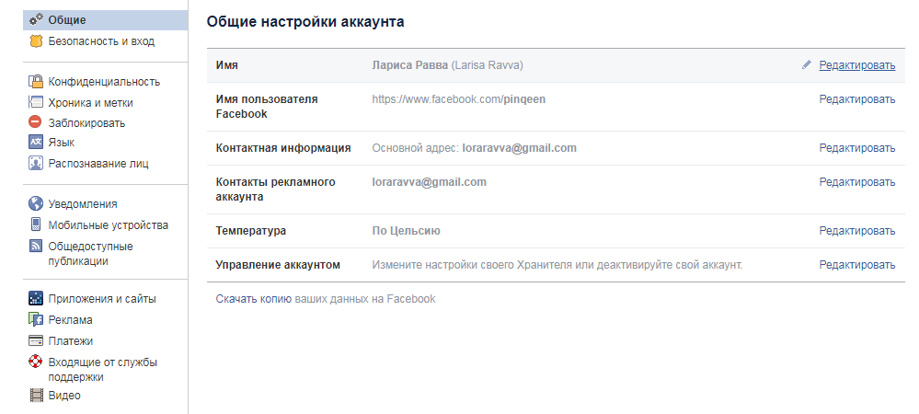
Task: Click Редактировать for Имя пользователя Facebook
Action: [856, 99]
